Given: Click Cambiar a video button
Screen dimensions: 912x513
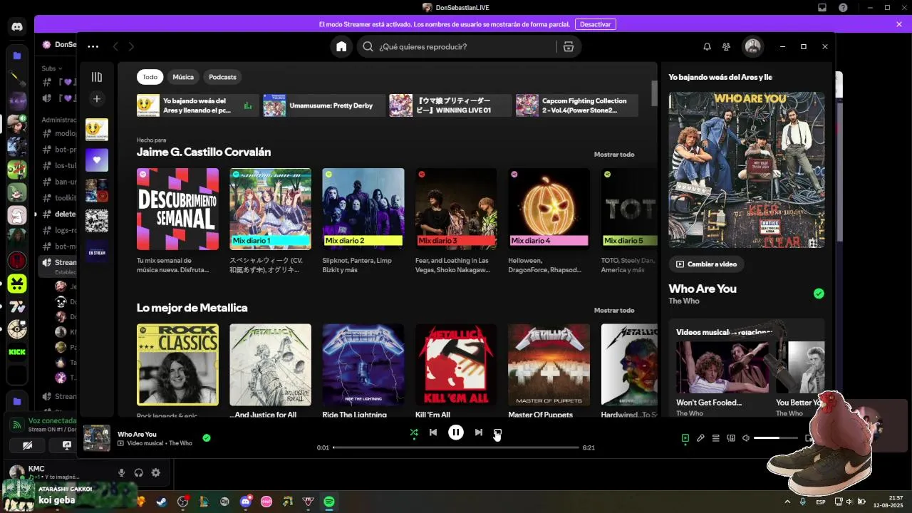Looking at the screenshot, I should pyautogui.click(x=707, y=264).
